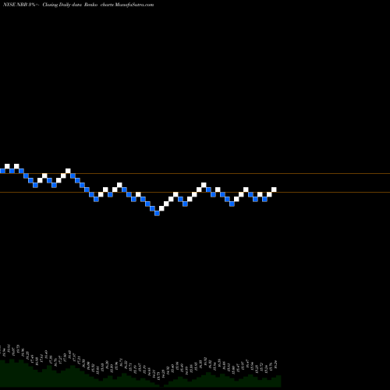Click the lowest blue Renko brick
The height and width of the screenshot is (390, 390).
point(157,213)
